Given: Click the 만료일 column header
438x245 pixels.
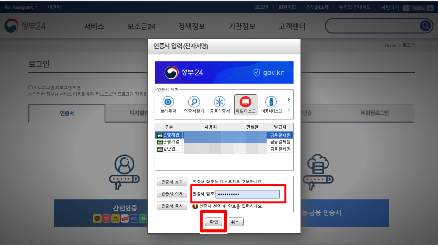Looking at the screenshot, I should click(x=252, y=127).
